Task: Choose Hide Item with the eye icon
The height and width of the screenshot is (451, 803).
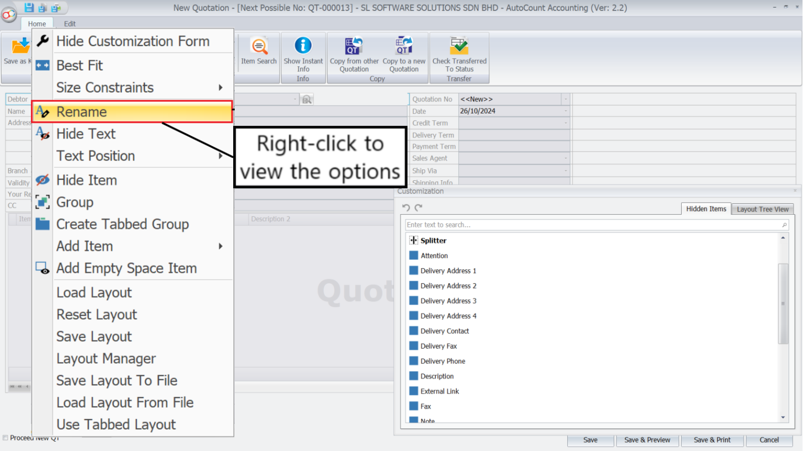Action: [132, 180]
